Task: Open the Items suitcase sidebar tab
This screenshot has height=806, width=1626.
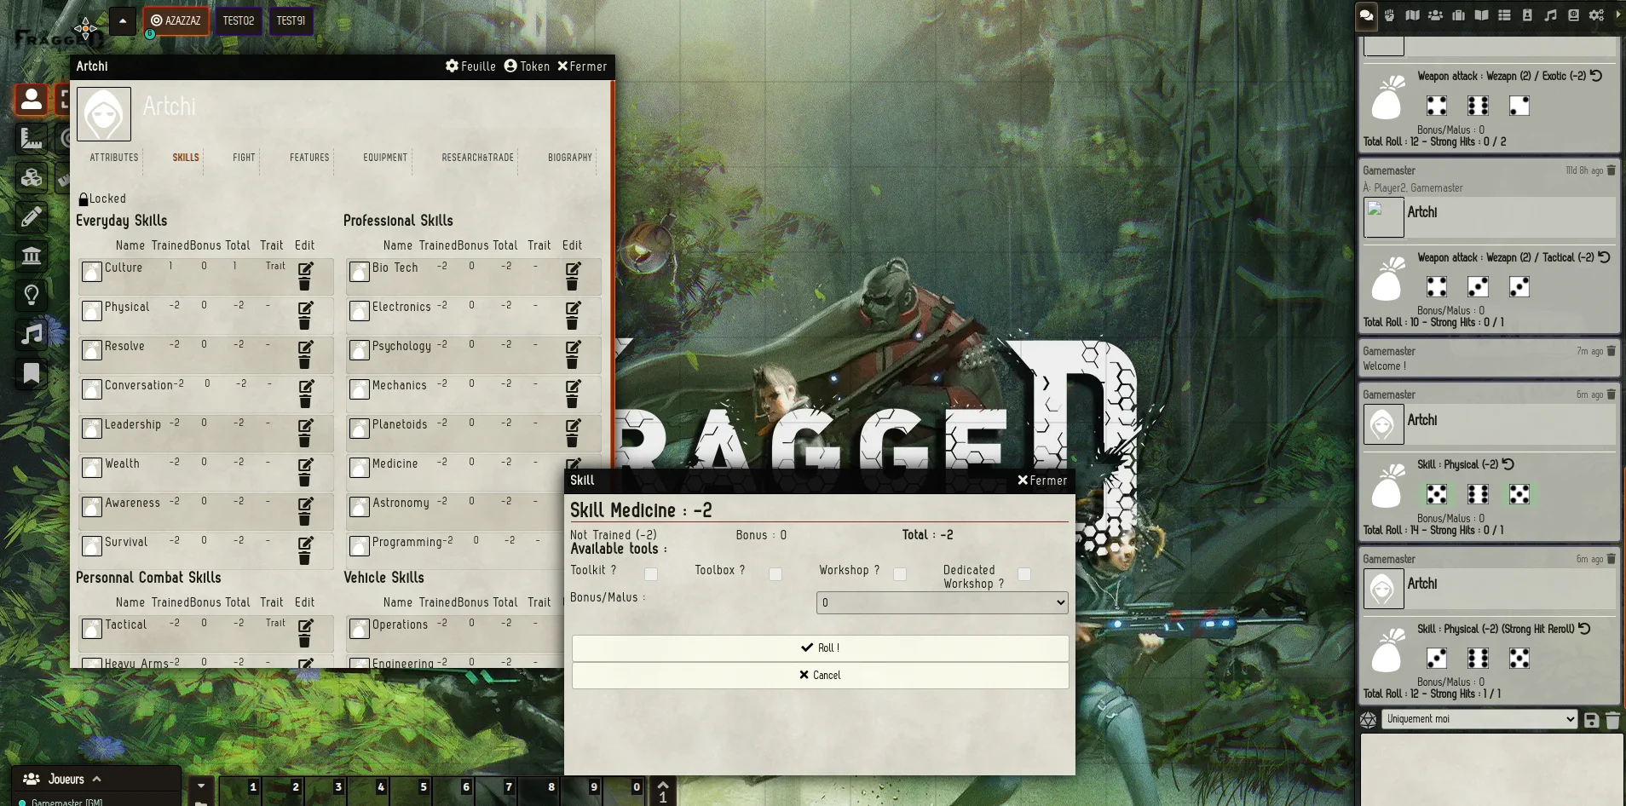Action: pos(1458,15)
